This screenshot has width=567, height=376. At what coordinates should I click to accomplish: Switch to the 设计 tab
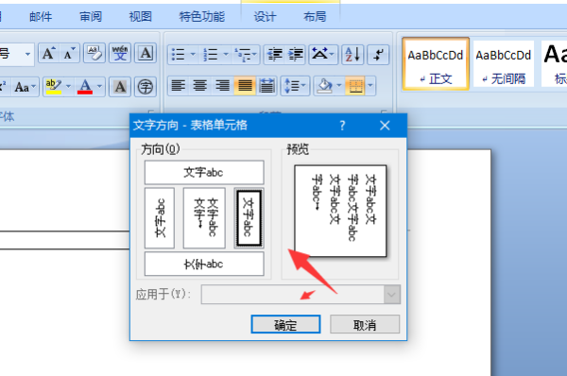265,17
